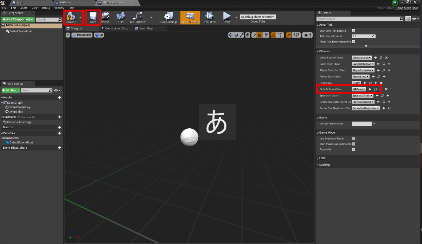This screenshot has height=244, width=422.
Task: Open Spectator Class dropdown
Action: point(362,96)
